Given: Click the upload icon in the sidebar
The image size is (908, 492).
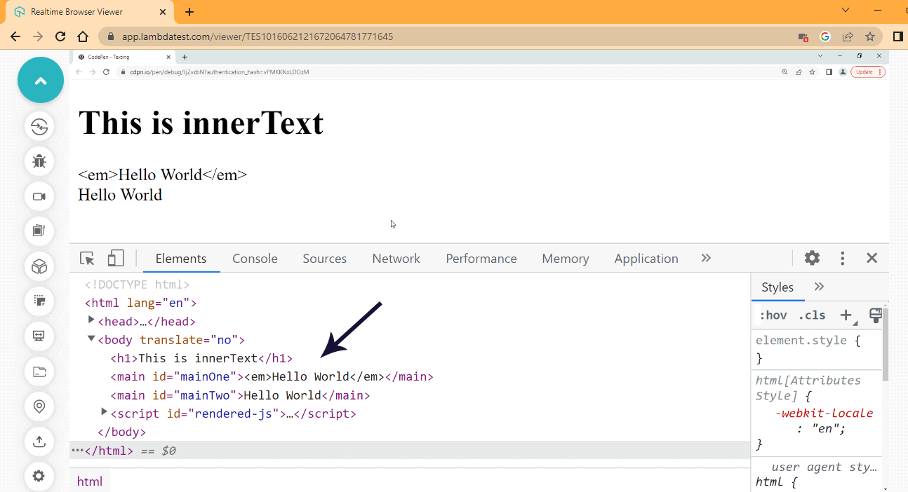Looking at the screenshot, I should coord(39,442).
